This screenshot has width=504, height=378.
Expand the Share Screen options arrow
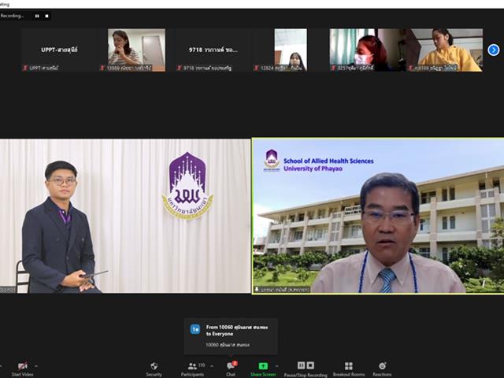(276, 366)
